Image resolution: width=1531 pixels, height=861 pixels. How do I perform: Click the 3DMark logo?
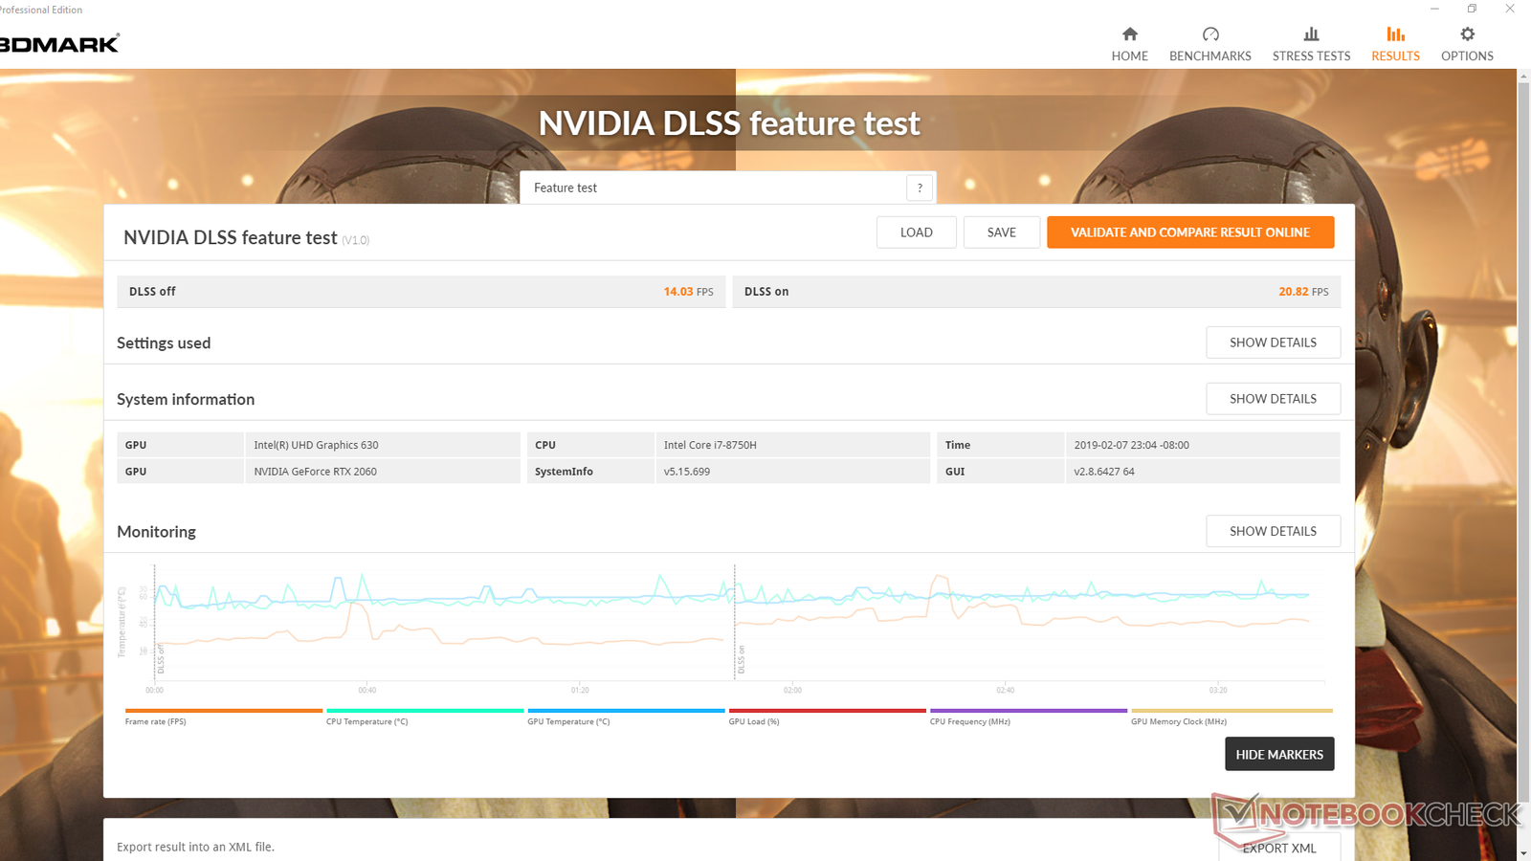[x=59, y=43]
